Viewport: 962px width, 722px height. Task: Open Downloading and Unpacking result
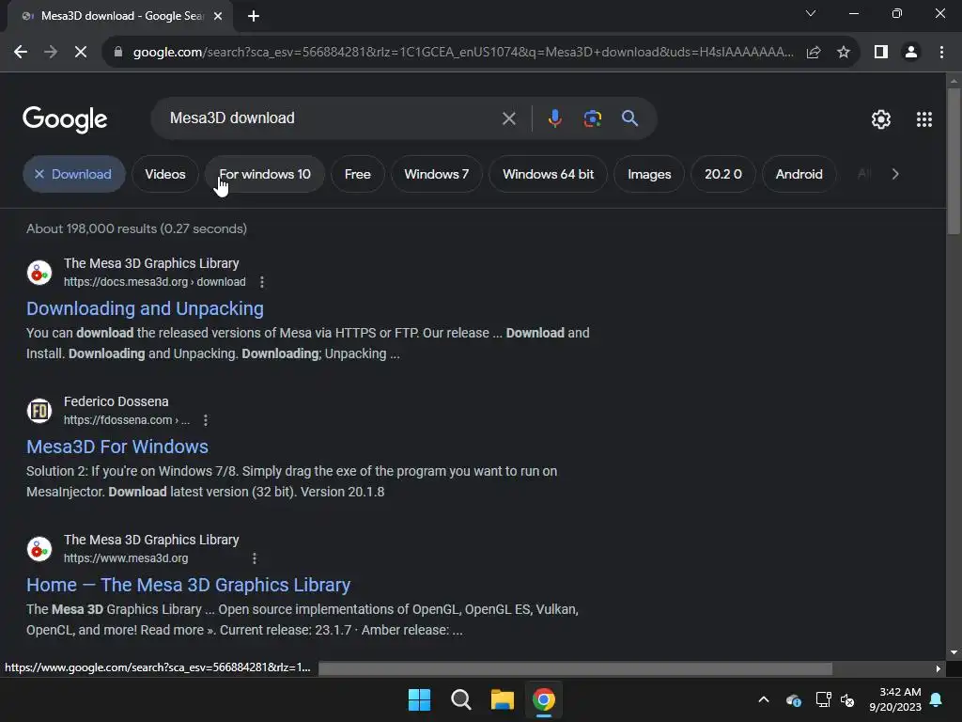point(145,308)
